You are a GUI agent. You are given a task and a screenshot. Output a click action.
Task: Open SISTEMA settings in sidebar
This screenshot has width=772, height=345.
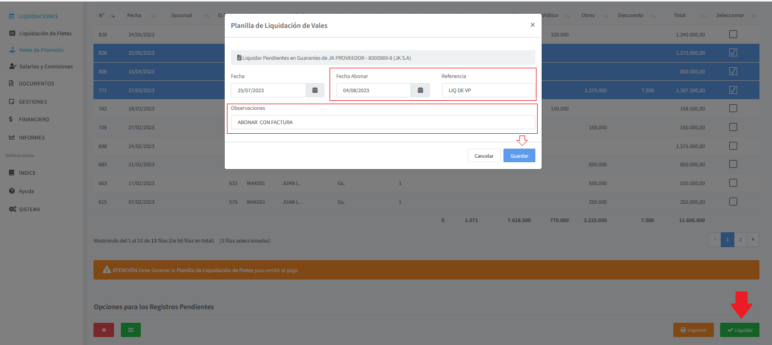point(29,210)
